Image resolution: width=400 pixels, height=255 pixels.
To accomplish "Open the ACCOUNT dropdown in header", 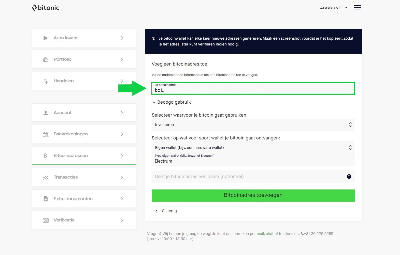I will (333, 8).
